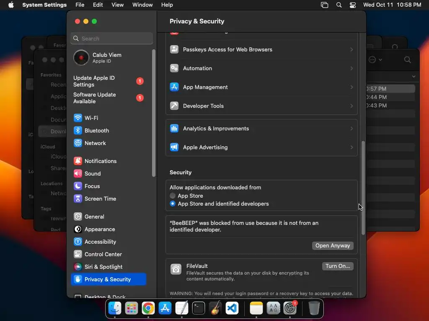This screenshot has width=429, height=321.
Task: Click the date and time in menu bar
Action: (x=392, y=5)
